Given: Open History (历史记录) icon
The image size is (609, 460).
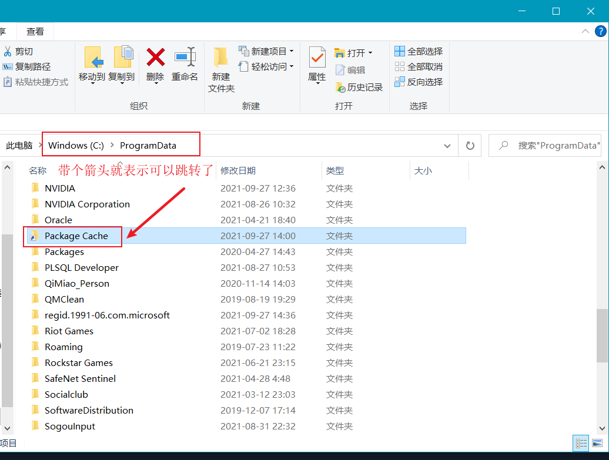Looking at the screenshot, I should (x=340, y=88).
